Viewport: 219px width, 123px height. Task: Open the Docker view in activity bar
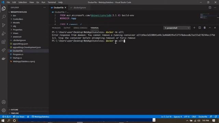4,58
